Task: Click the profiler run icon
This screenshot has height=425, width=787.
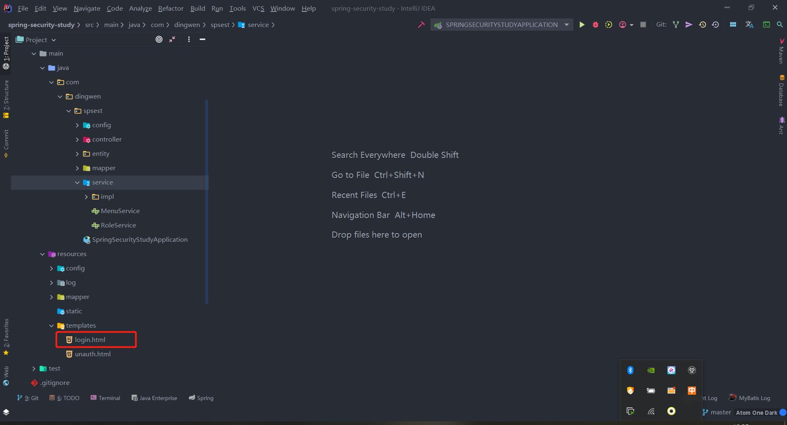Action: click(x=622, y=25)
